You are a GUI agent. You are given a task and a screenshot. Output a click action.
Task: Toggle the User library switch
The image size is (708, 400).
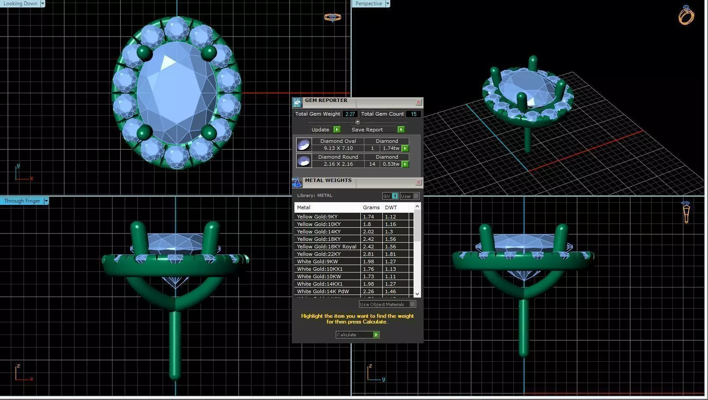(x=410, y=196)
